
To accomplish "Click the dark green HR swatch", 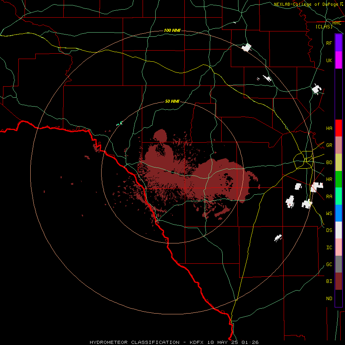I will (338, 179).
